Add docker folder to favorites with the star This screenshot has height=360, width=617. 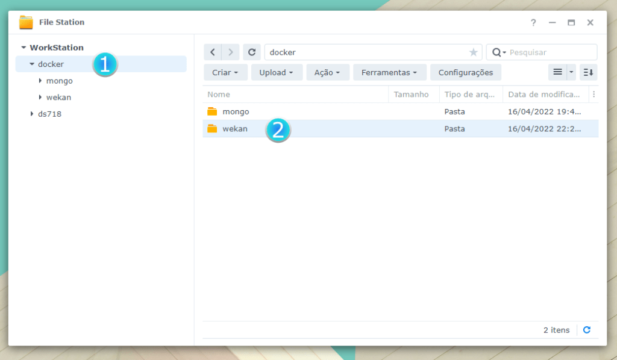pos(474,52)
